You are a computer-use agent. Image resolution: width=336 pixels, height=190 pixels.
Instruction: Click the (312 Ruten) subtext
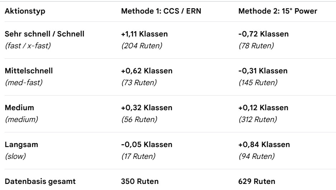pyautogui.click(x=258, y=120)
